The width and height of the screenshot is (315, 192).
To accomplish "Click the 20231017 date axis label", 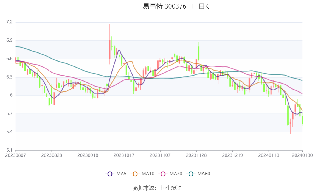I will pyautogui.click(x=124, y=155).
